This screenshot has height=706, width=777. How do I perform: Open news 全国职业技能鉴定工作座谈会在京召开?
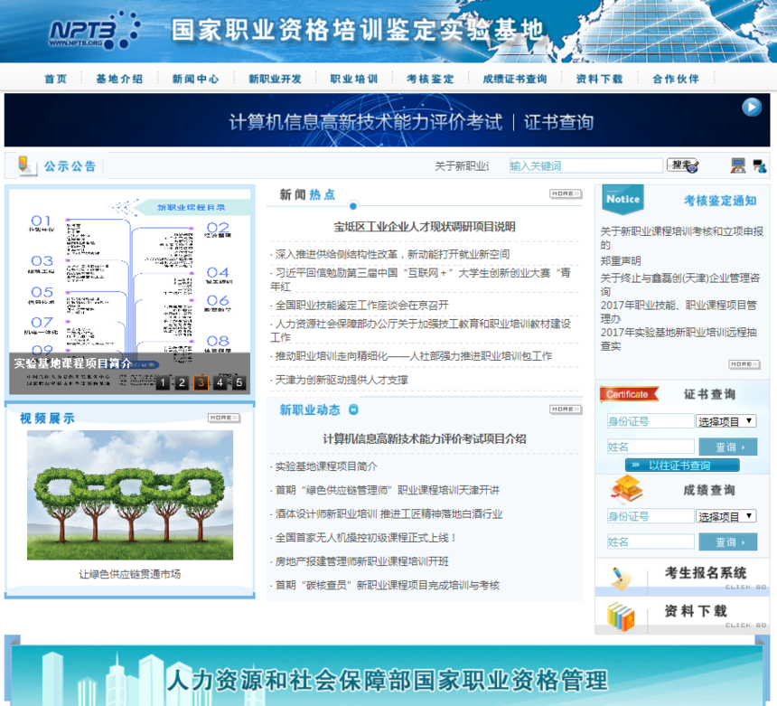[x=361, y=305]
